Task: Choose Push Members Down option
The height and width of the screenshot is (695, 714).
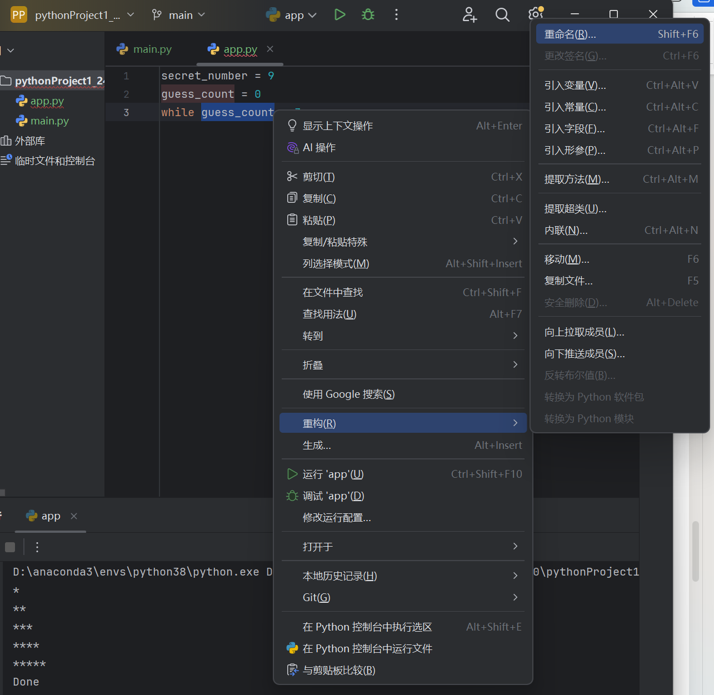Action: 621,353
